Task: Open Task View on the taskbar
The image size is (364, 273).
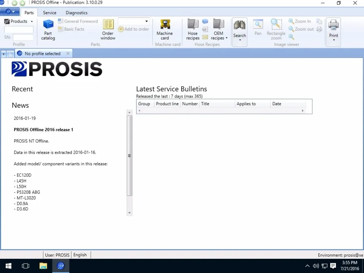Action: pyautogui.click(x=25, y=266)
